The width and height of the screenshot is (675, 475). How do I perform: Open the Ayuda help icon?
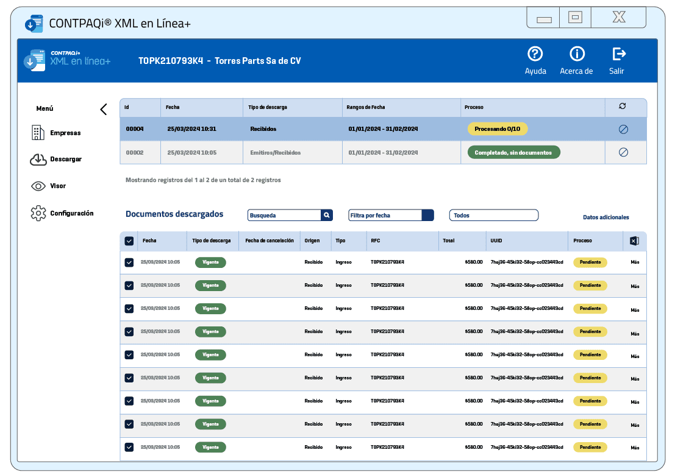click(535, 54)
